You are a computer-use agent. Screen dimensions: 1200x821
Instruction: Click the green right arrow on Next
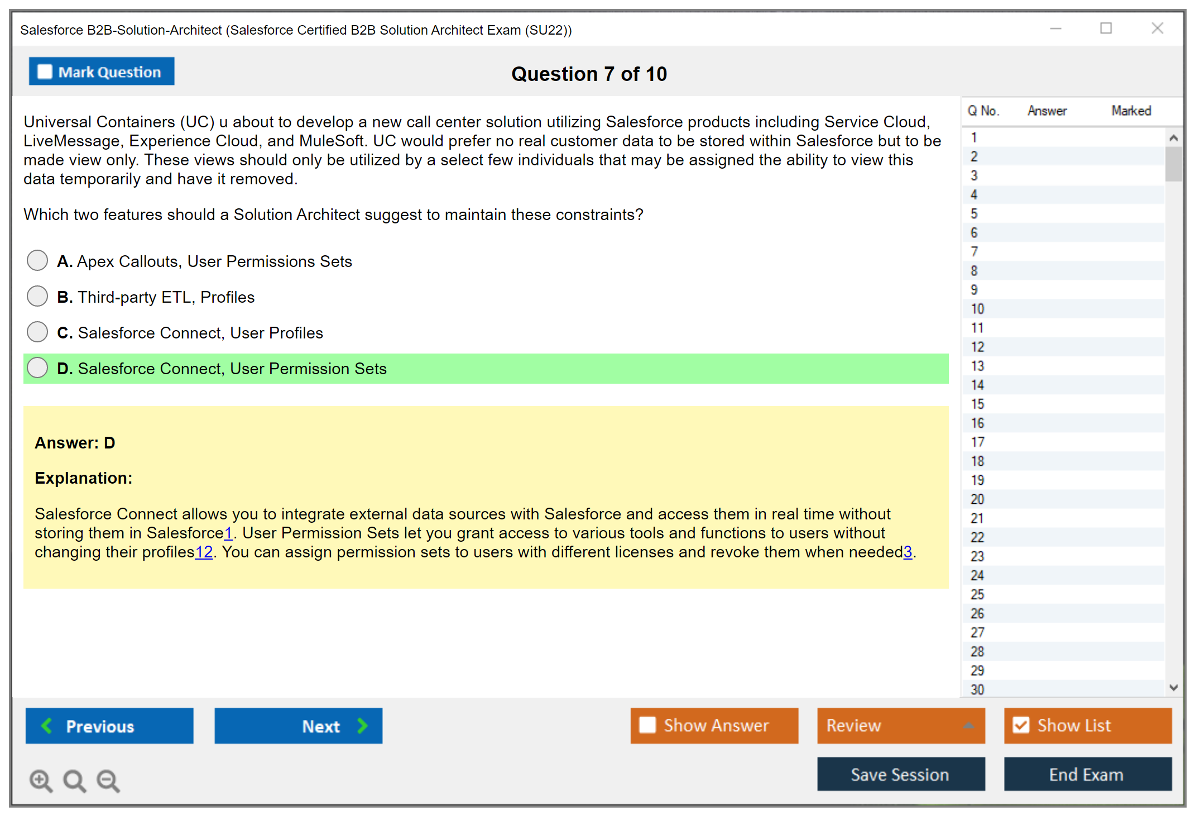[x=363, y=725]
